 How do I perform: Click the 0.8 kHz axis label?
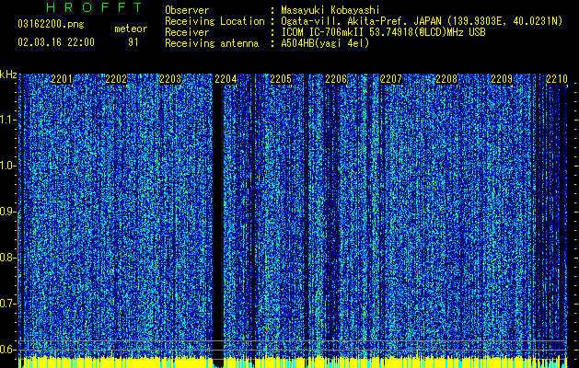8,258
